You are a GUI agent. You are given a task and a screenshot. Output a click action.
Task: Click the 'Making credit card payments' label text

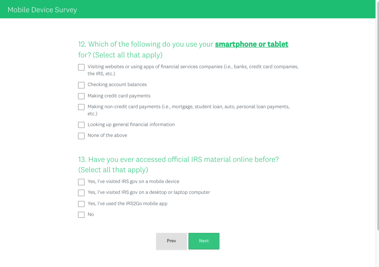coord(119,96)
